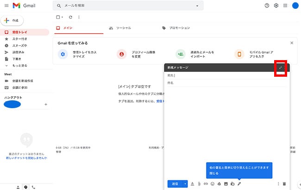The width and height of the screenshot is (301, 190).
Task: Click 新しいチャットを開始しませんか link
Action: click(26, 158)
